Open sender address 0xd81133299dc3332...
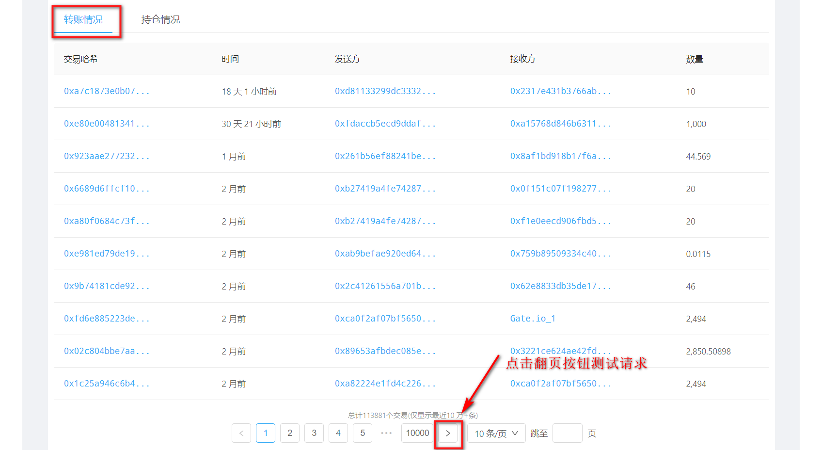Viewport: 822px width, 450px height. click(x=385, y=91)
